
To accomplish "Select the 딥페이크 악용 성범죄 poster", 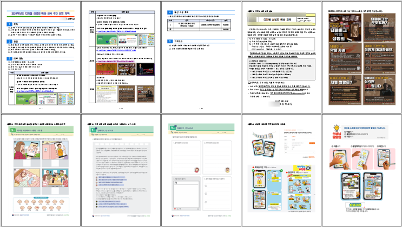I will pyautogui.click(x=345, y=28).
